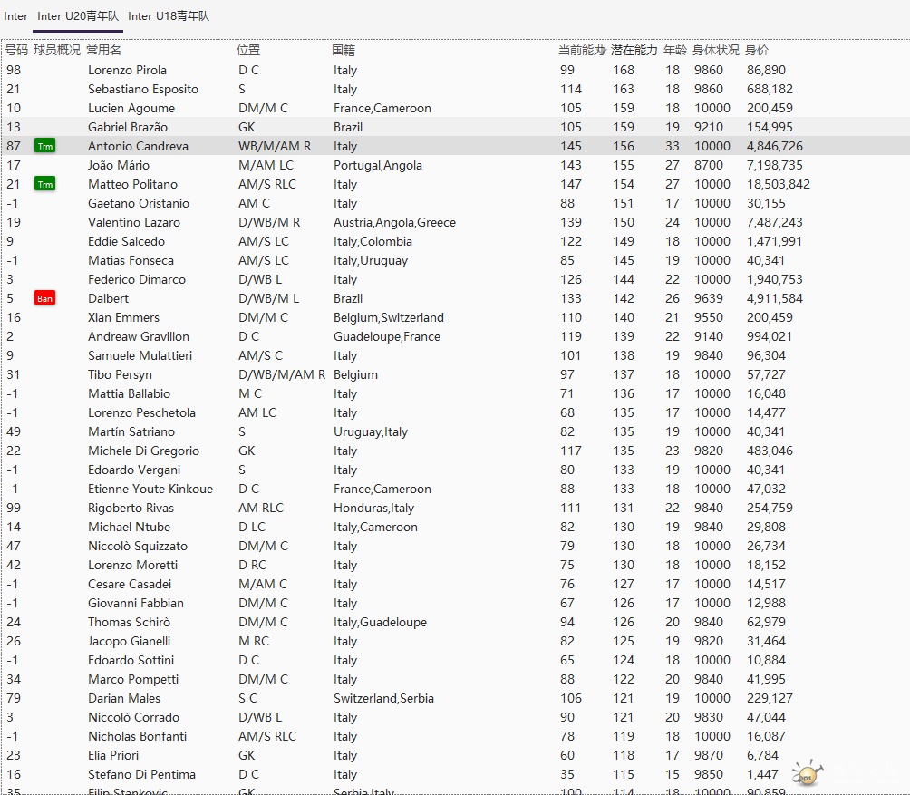This screenshot has height=795, width=910.
Task: Select player Michael Ntube
Action: [129, 527]
